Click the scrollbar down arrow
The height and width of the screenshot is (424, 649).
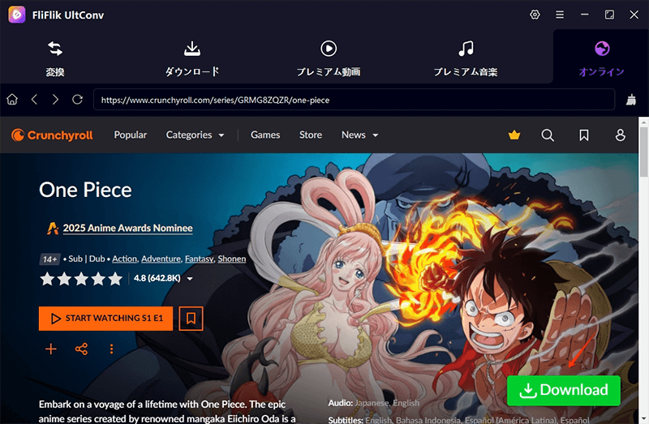pos(643,418)
